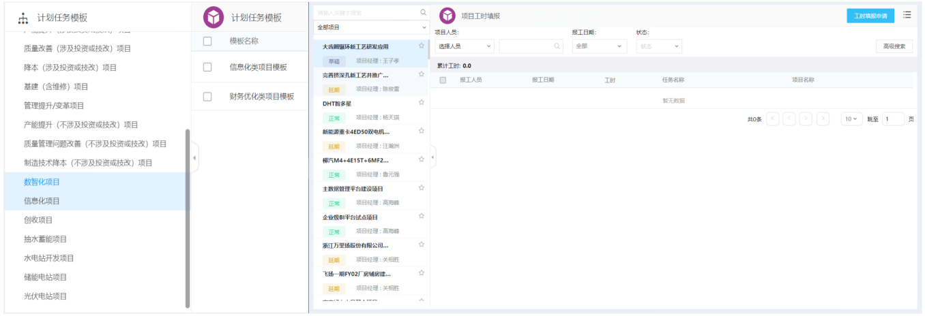Click the 高级搜索 button

(x=894, y=46)
